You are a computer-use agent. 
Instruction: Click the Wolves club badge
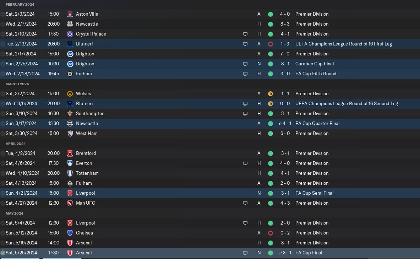click(x=70, y=94)
